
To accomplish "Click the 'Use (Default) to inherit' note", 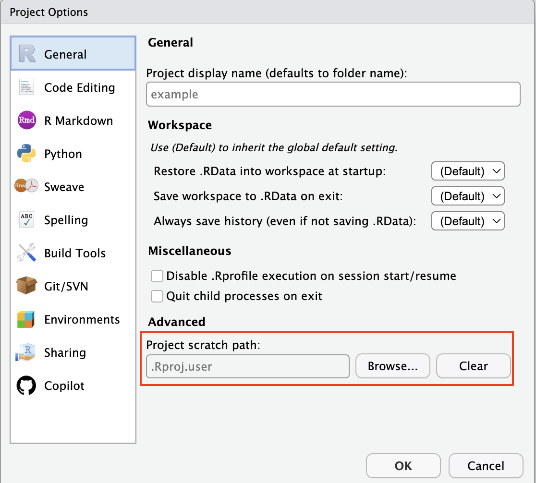I will point(274,148).
